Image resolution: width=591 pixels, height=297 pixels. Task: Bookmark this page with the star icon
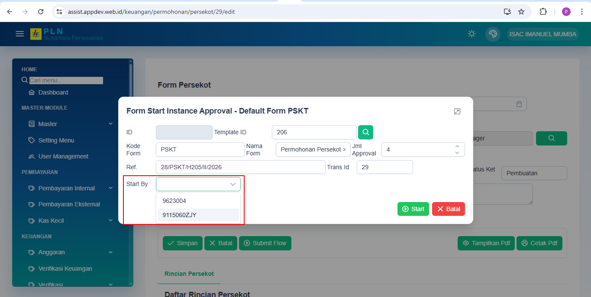point(521,12)
